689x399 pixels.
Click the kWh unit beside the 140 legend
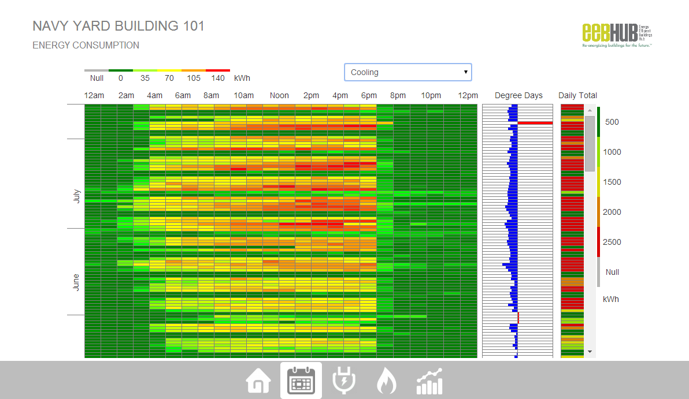click(242, 78)
